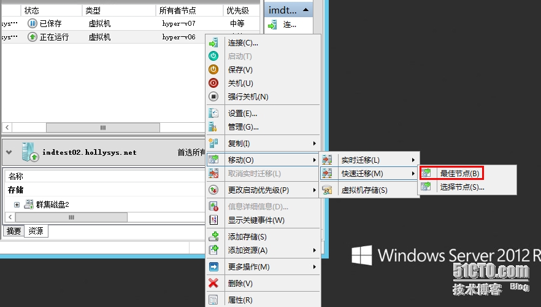Click the Properties icon at menu bottom
Image resolution: width=541 pixels, height=307 pixels.
coord(213,300)
